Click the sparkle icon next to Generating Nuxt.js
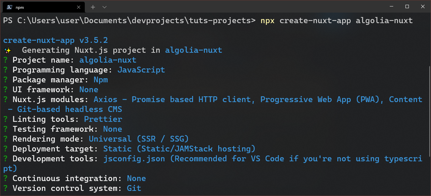Viewport: 431px width, 196px height. point(7,50)
